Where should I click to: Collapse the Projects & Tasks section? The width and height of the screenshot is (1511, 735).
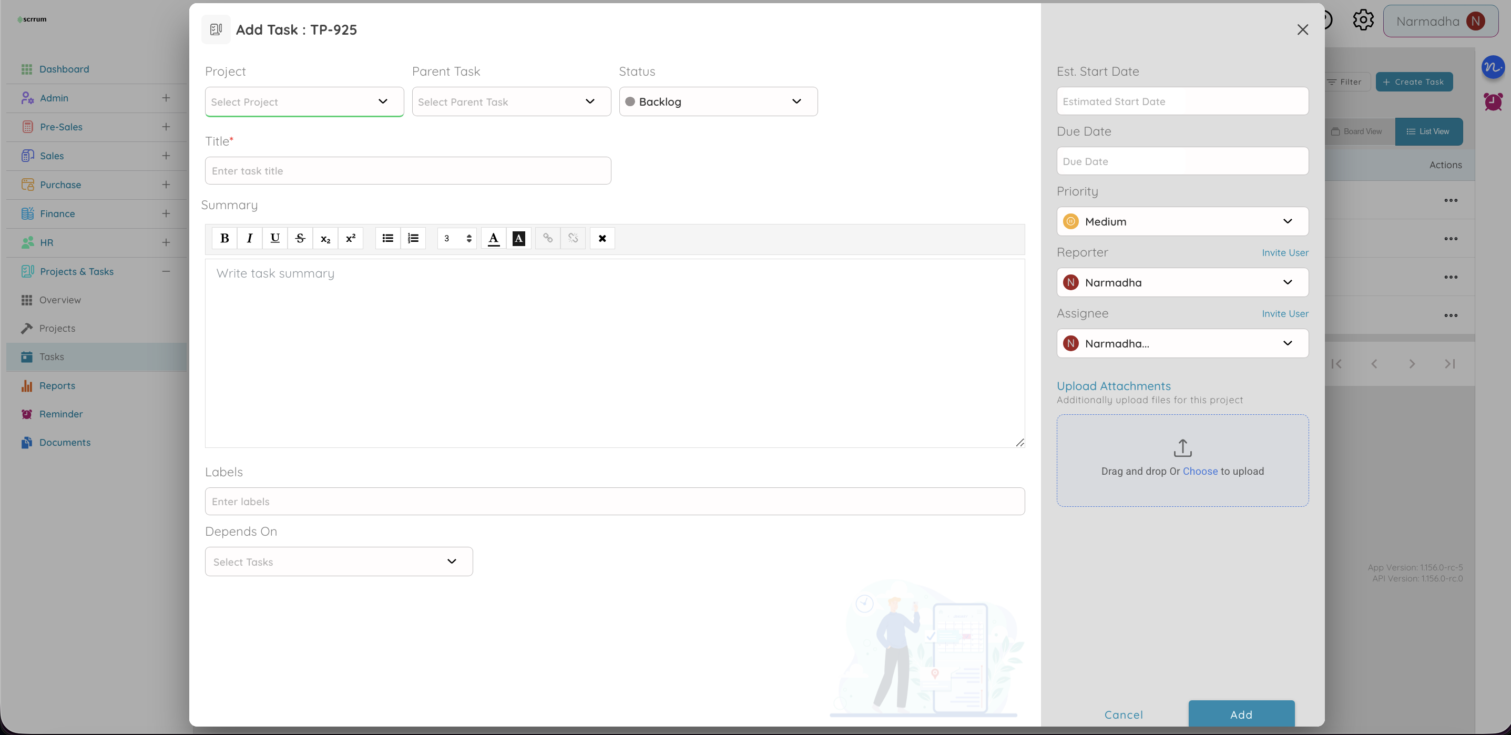click(x=166, y=271)
